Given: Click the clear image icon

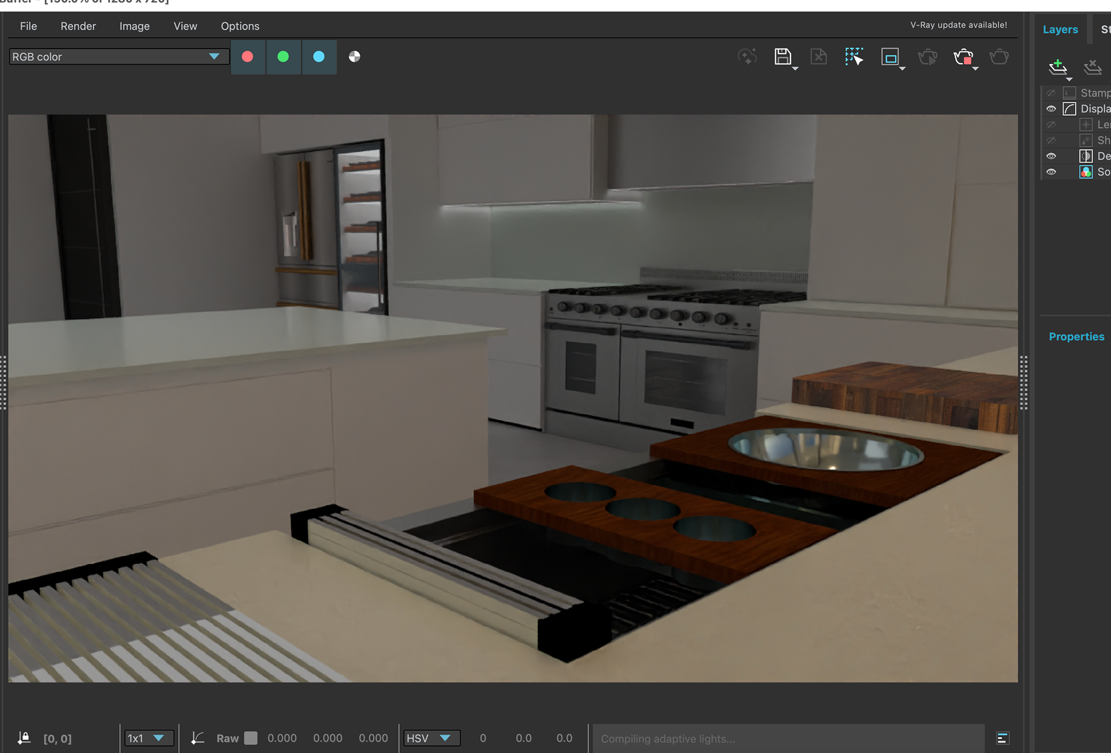Looking at the screenshot, I should coord(818,57).
